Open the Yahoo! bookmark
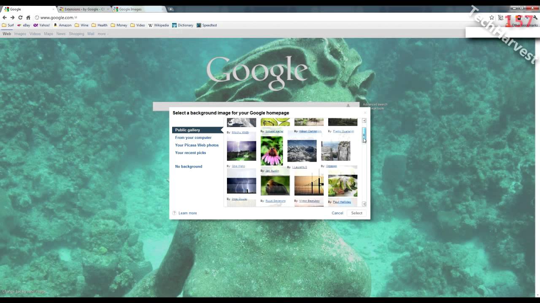The height and width of the screenshot is (303, 540). coord(41,25)
